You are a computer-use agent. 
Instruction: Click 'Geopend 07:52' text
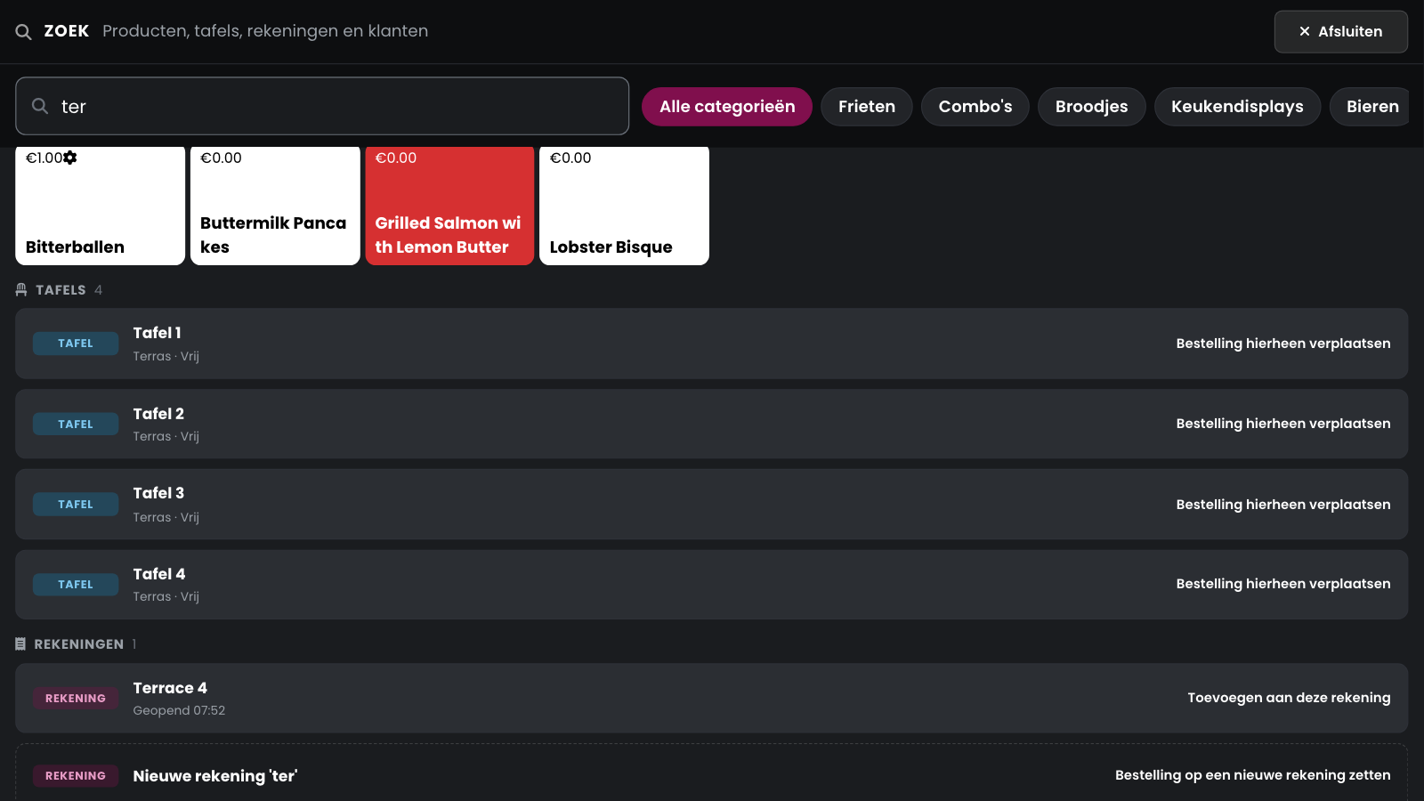tap(179, 710)
